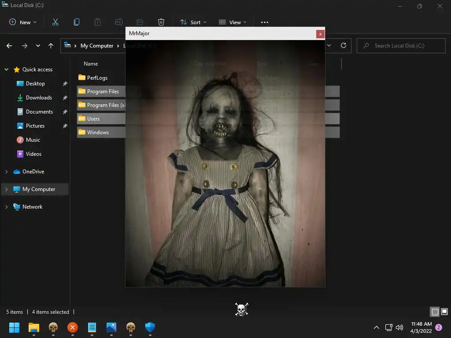Expand the Network tree node
Viewport: 451px width, 338px height.
(x=6, y=207)
